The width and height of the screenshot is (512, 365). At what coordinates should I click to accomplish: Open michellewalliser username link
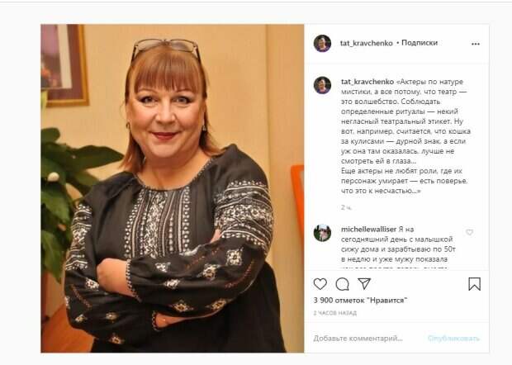tap(368, 230)
